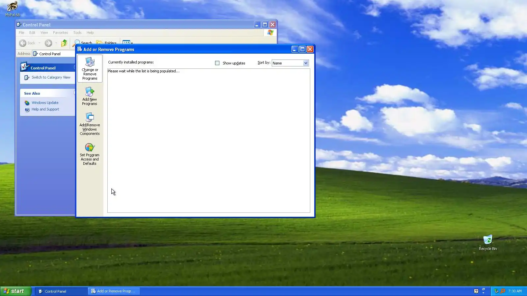Click the Start button
Viewport: 527px width, 296px height.
click(16, 291)
